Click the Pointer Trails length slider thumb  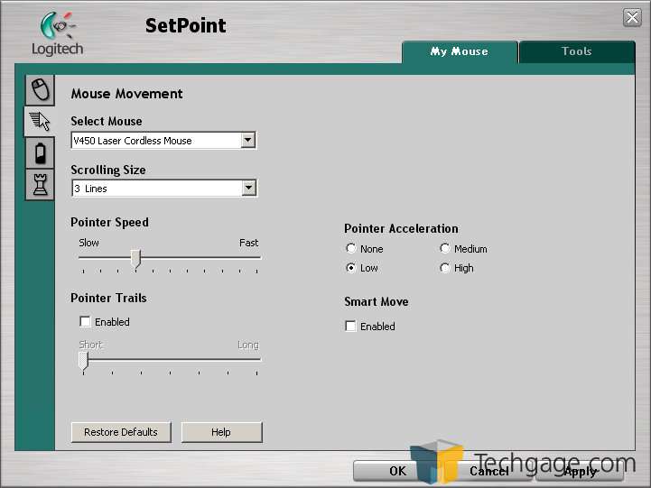tap(83, 361)
